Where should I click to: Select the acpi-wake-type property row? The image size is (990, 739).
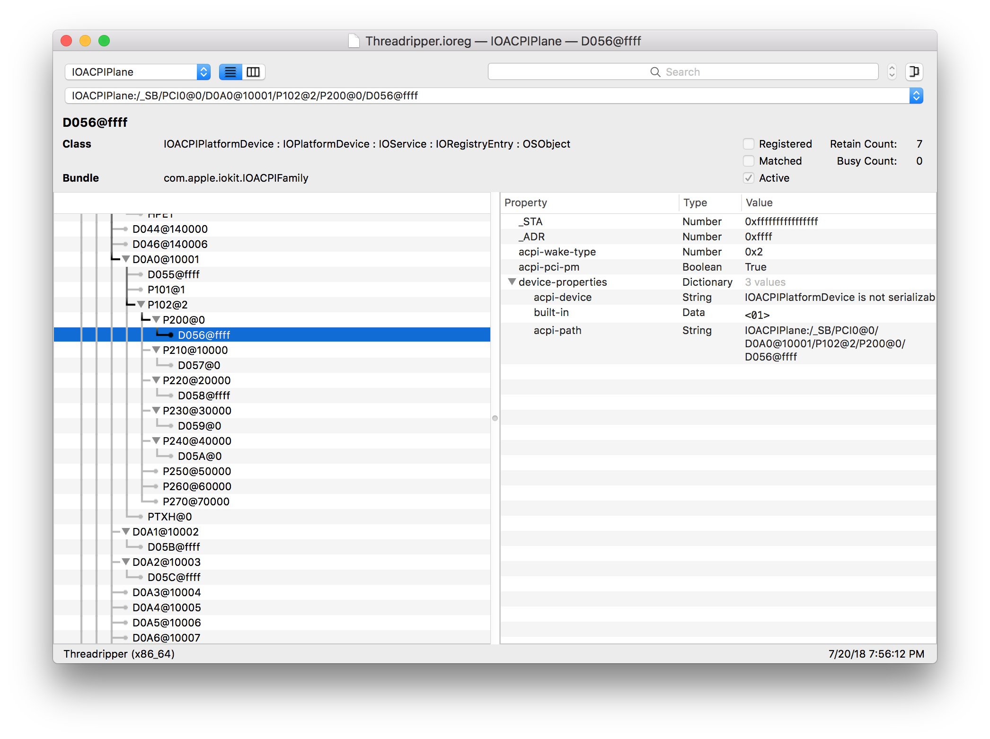click(718, 252)
